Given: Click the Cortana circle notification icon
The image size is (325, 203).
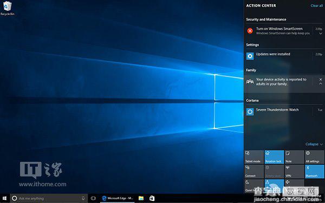Looking at the screenshot, I should pyautogui.click(x=250, y=112).
